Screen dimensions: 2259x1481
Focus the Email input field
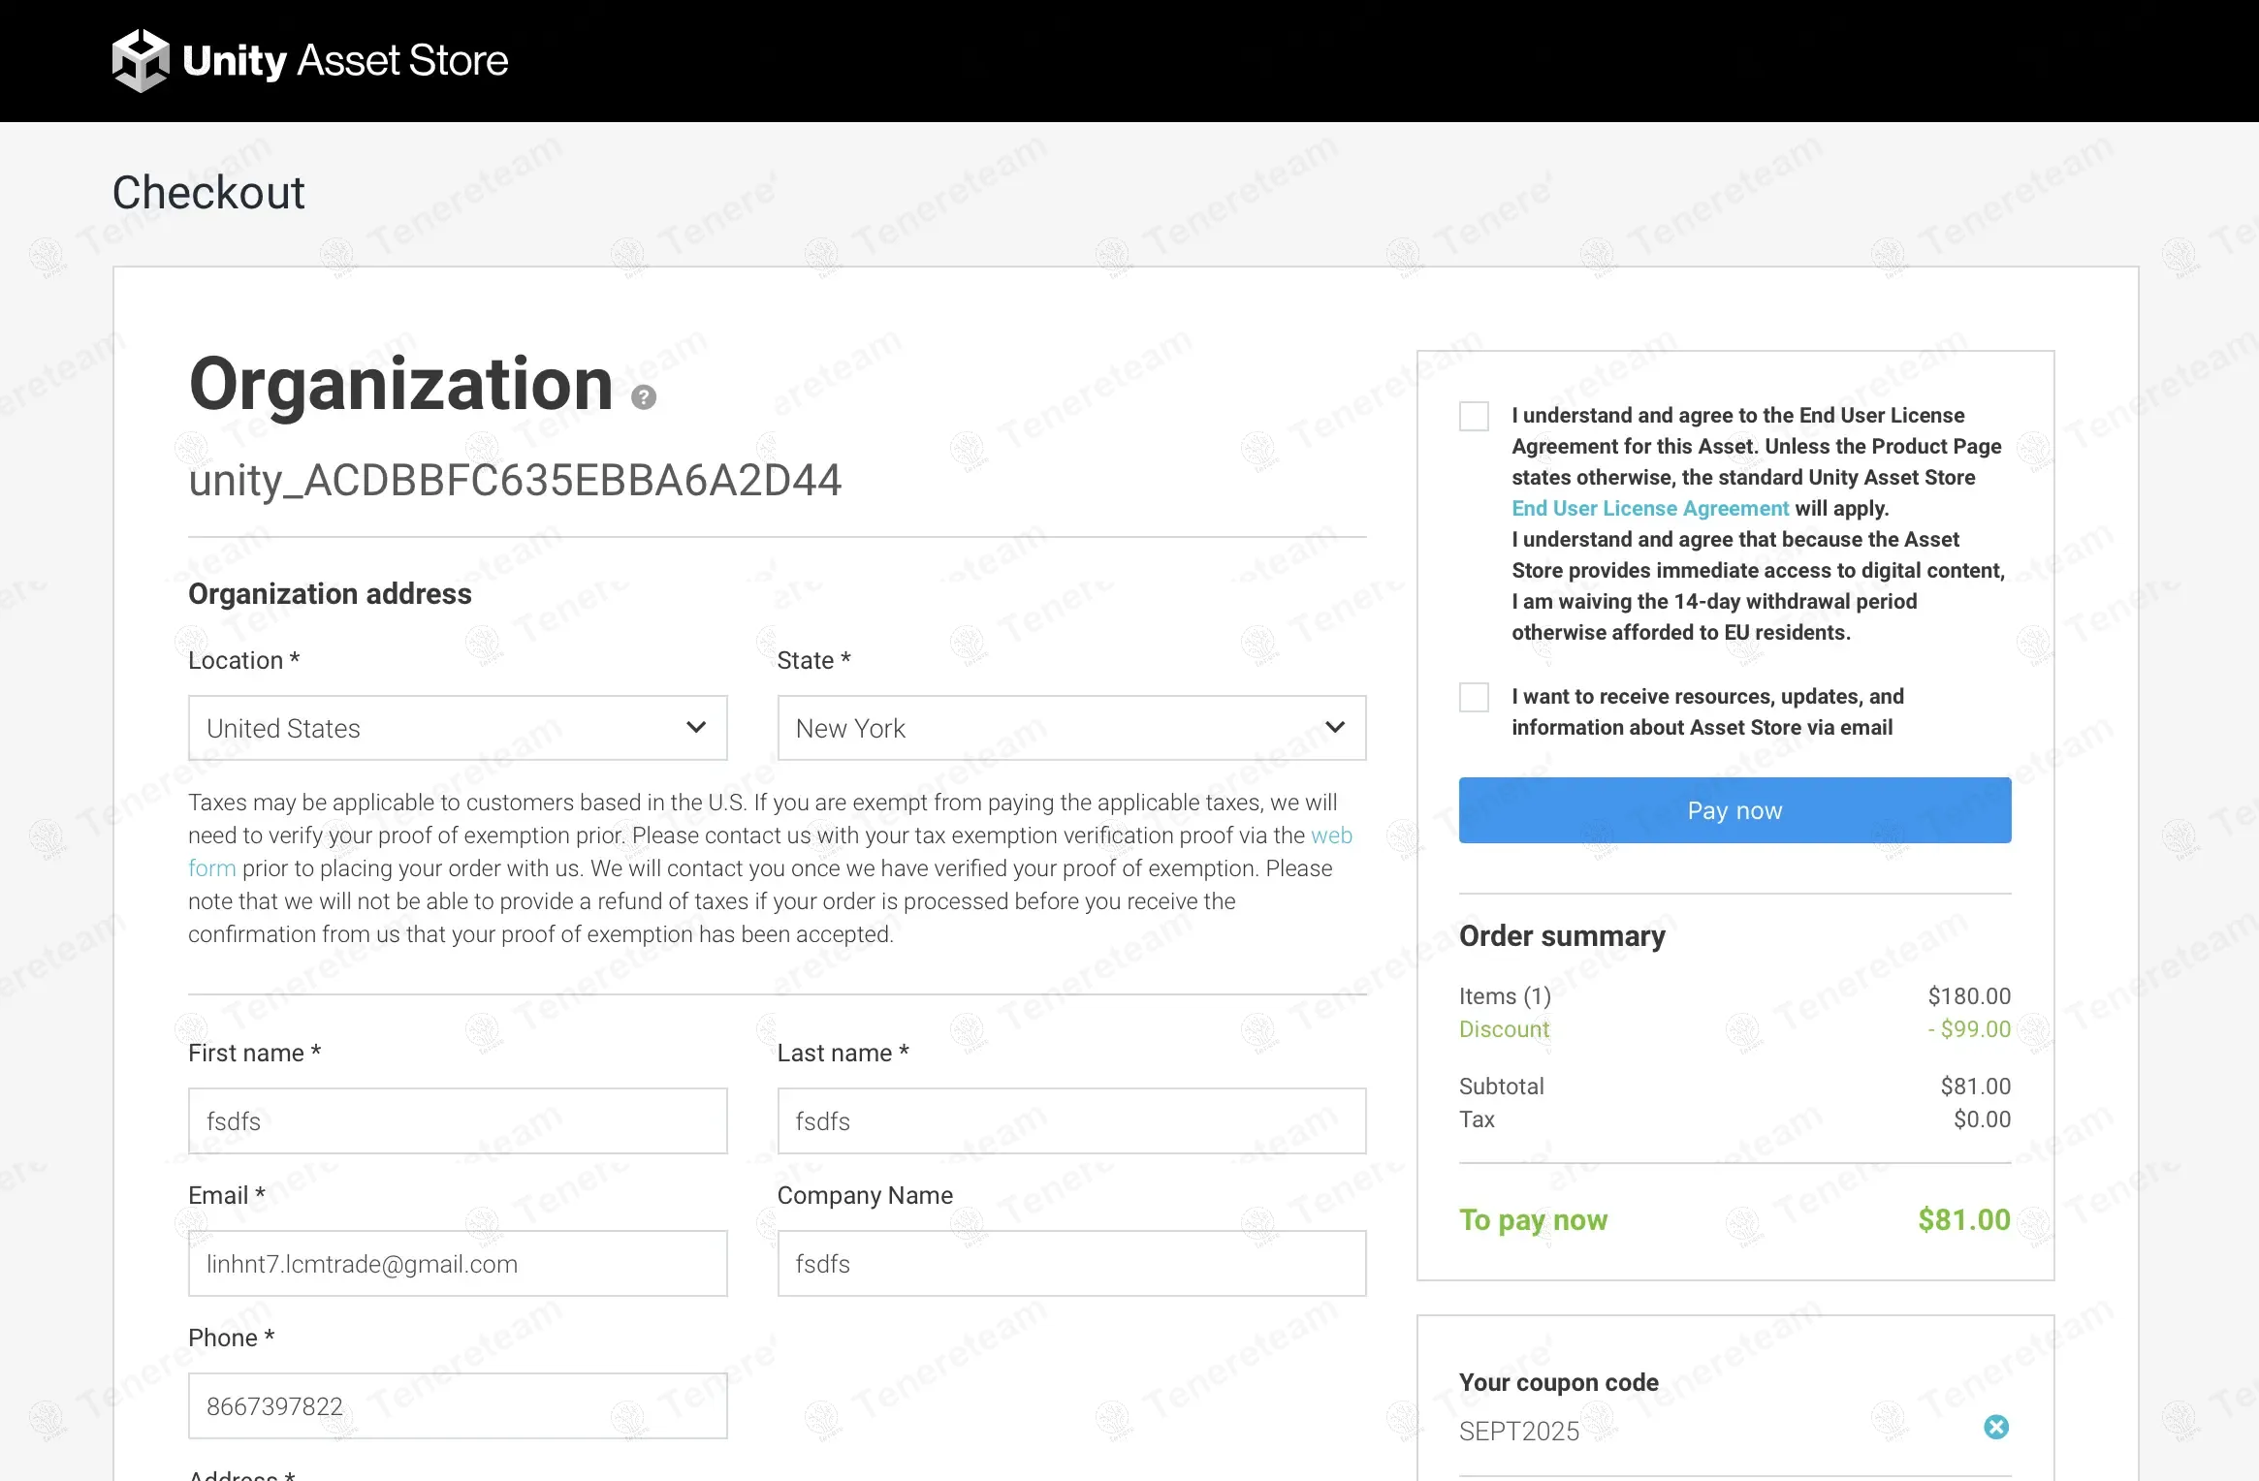458,1263
